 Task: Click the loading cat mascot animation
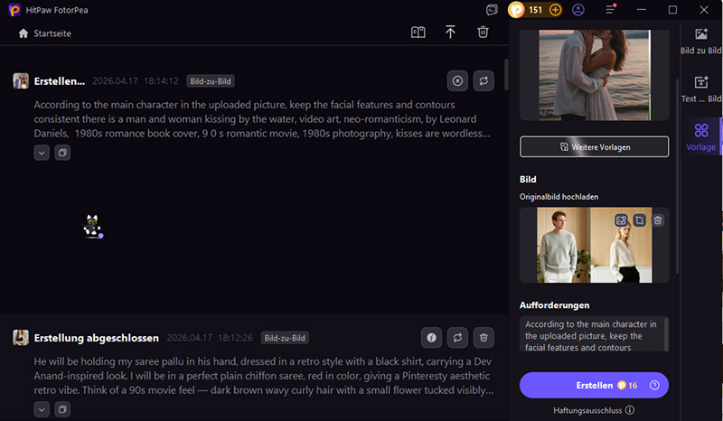pyautogui.click(x=92, y=227)
